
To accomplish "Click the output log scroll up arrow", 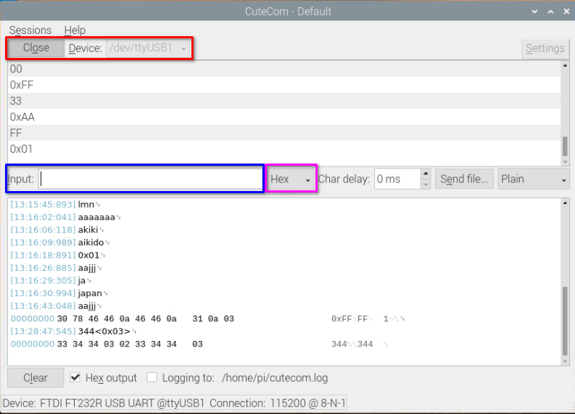I will [565, 203].
